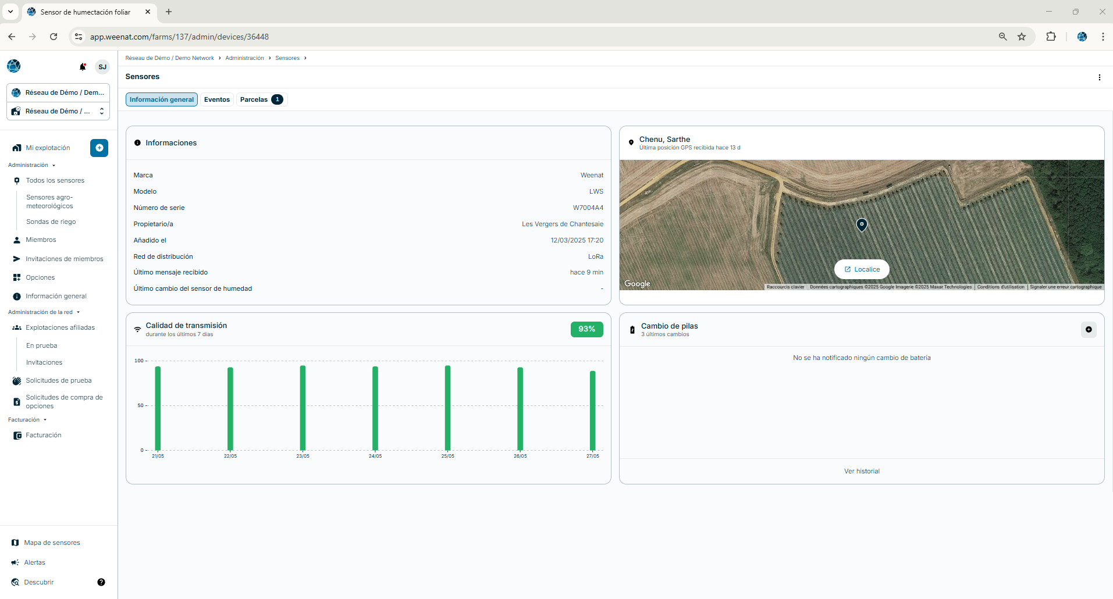Click Conditions d'utilisation on map
1113x599 pixels.
point(1001,287)
